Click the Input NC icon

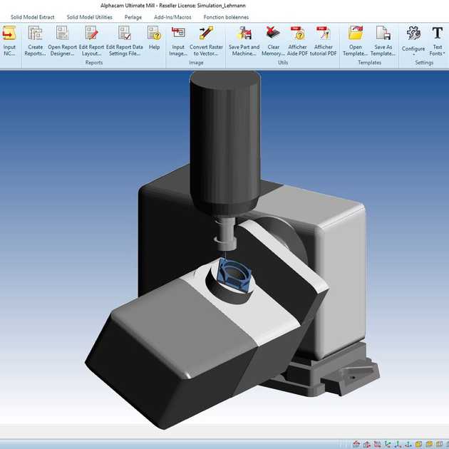(x=9, y=33)
